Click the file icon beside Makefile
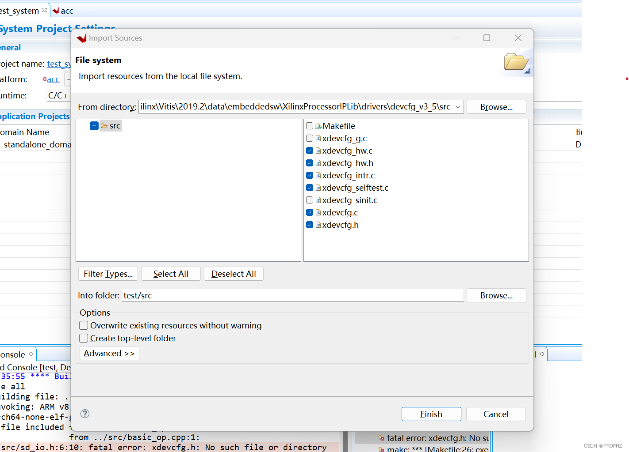This screenshot has width=629, height=452. click(x=318, y=126)
